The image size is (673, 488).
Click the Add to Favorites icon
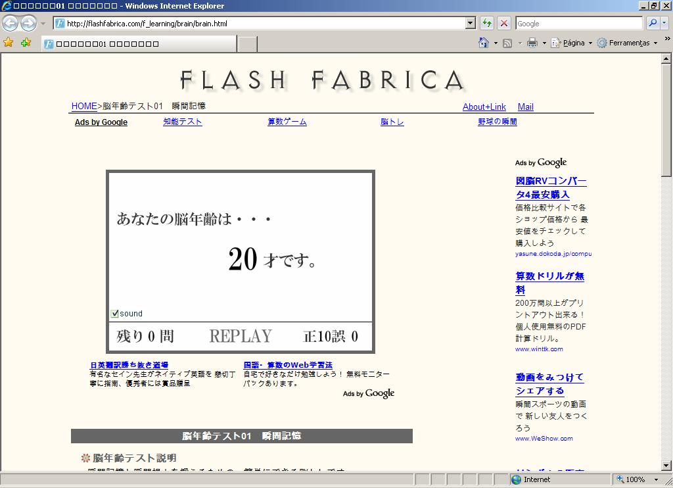pos(26,43)
